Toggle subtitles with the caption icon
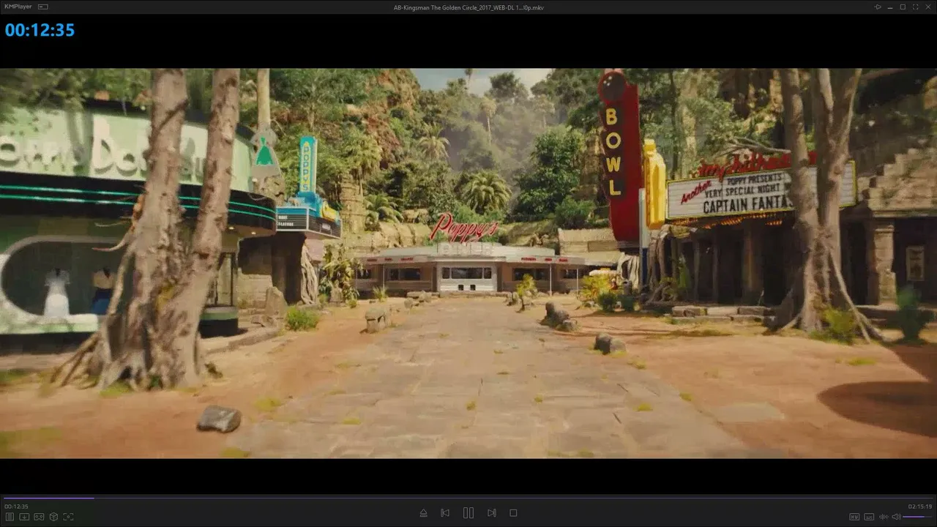The width and height of the screenshot is (937, 527). (x=869, y=517)
